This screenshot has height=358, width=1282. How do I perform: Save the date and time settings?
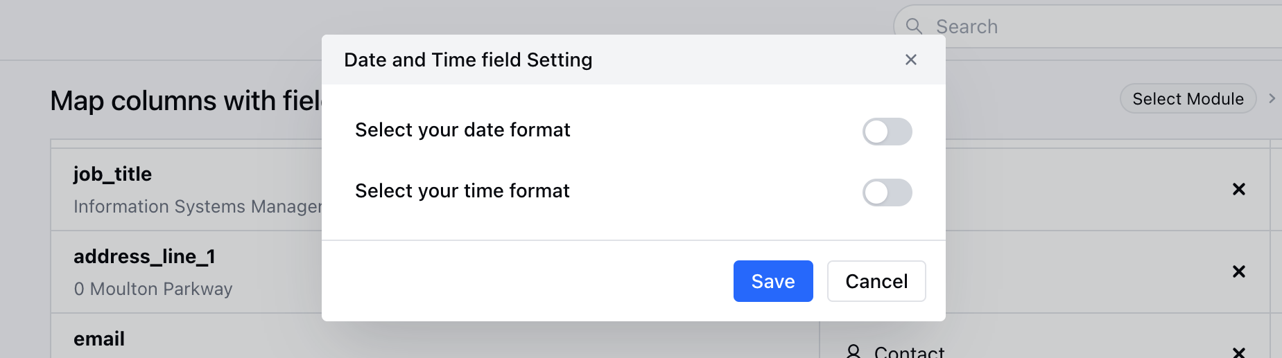pos(772,281)
